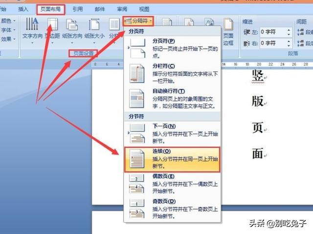Choose 下一页(N) section break
This screenshot has width=313, height=234.
pyautogui.click(x=172, y=134)
